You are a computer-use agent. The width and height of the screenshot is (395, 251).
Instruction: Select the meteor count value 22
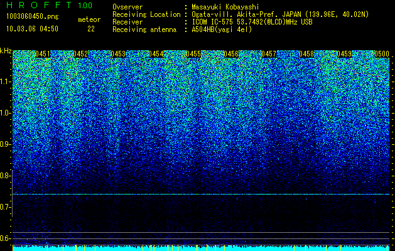[91, 29]
